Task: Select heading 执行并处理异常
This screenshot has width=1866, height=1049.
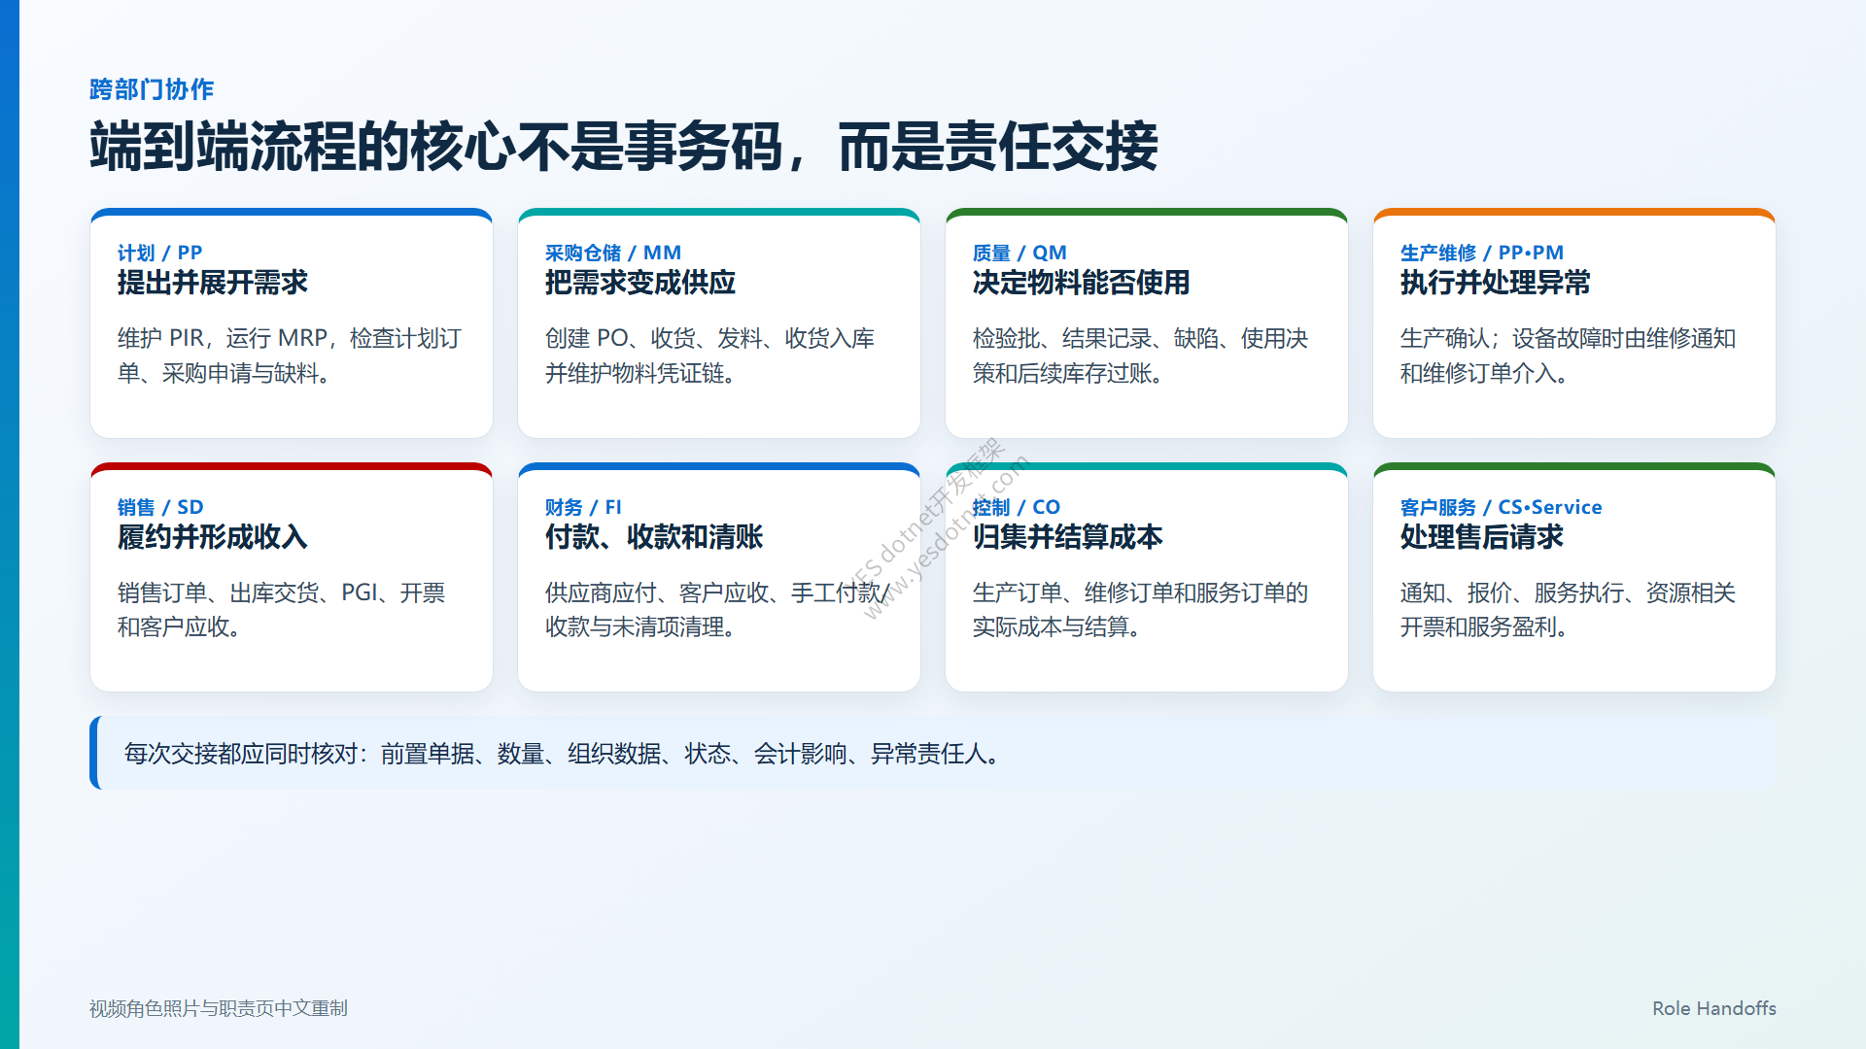Action: point(1495,283)
